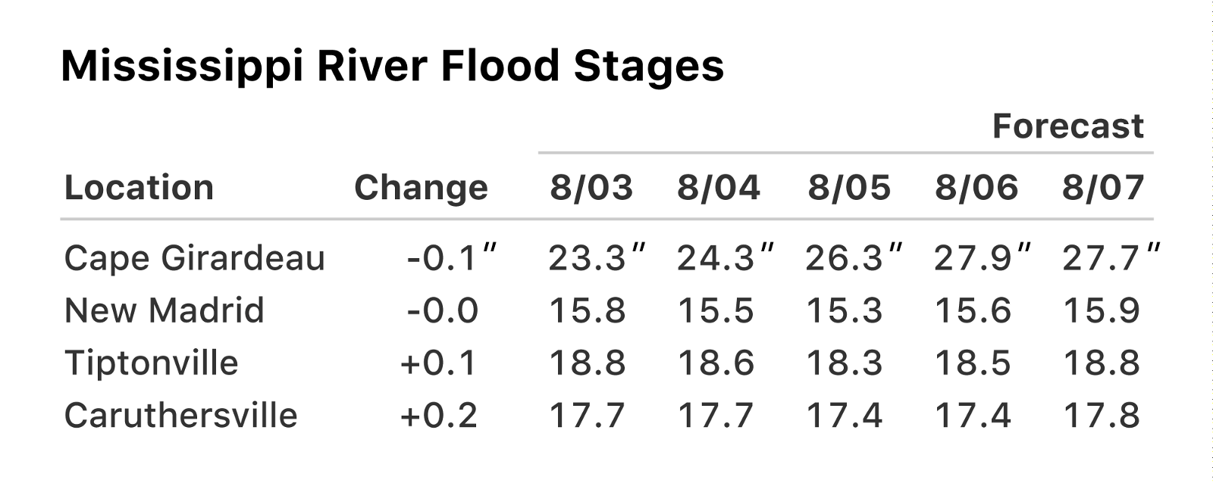Select Cape Girardeau's -0.1" change value
This screenshot has width=1213, height=483.
(x=451, y=258)
